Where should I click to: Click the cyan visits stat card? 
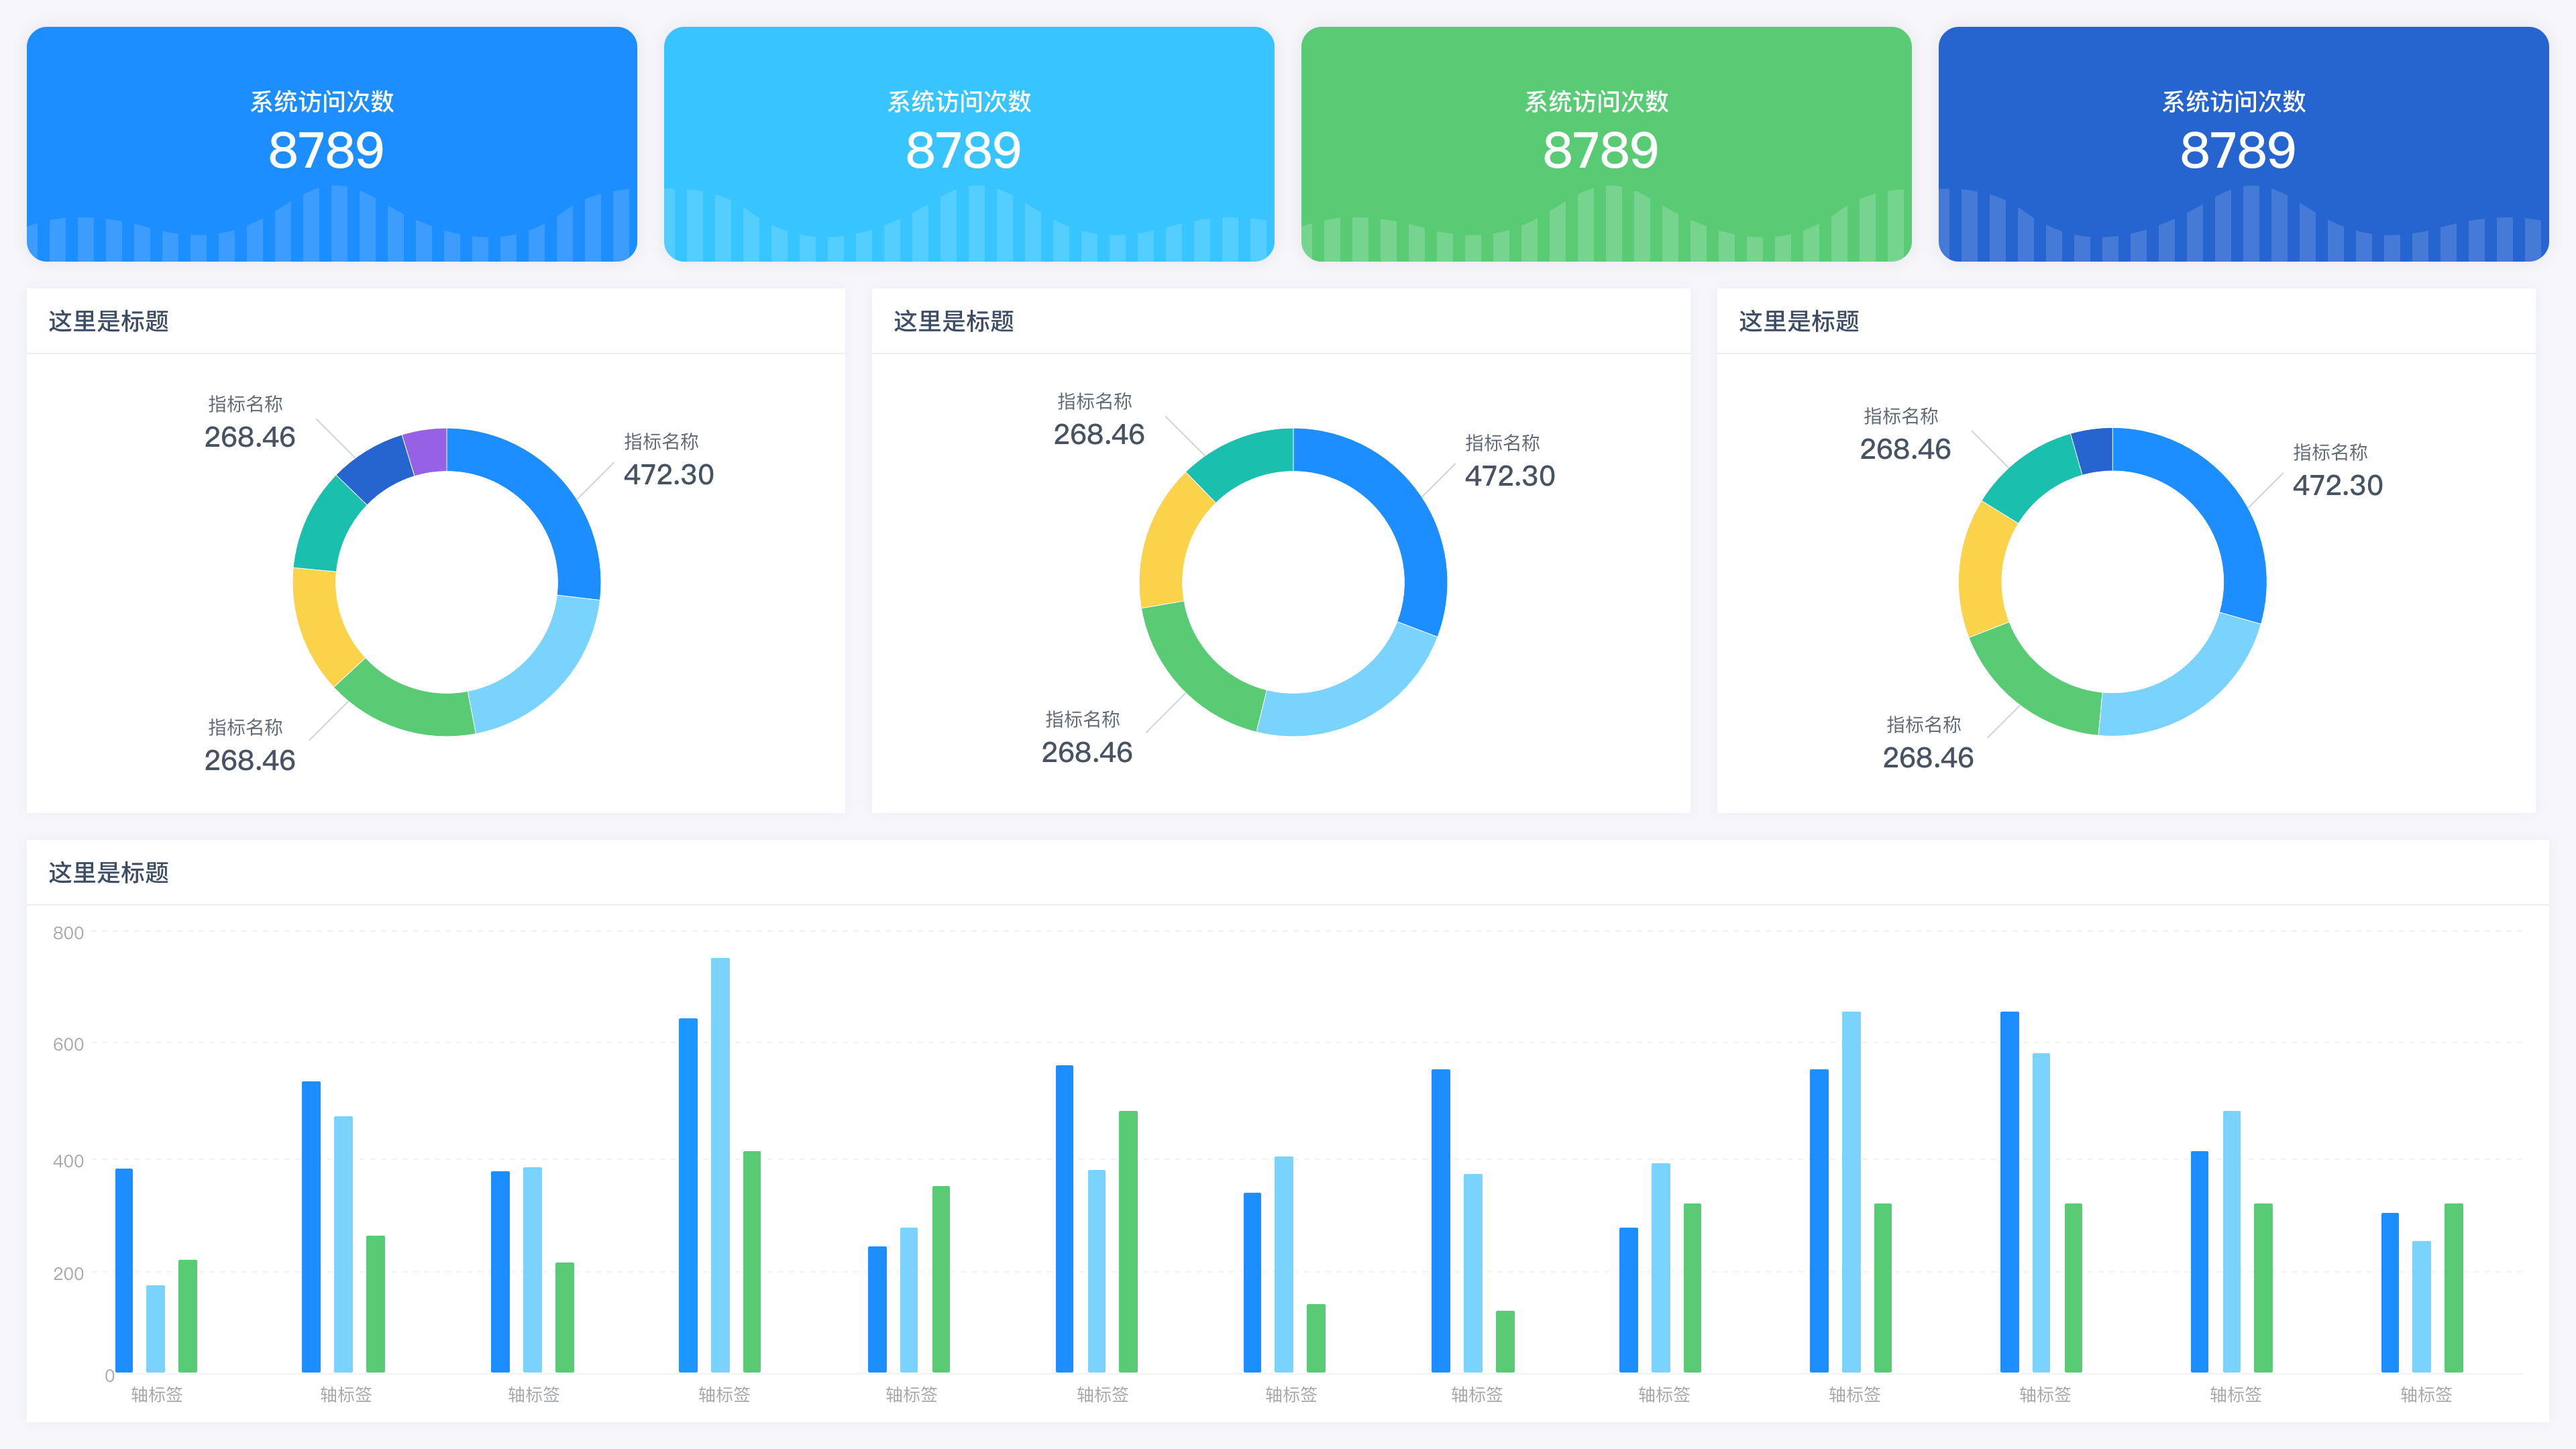(968, 144)
